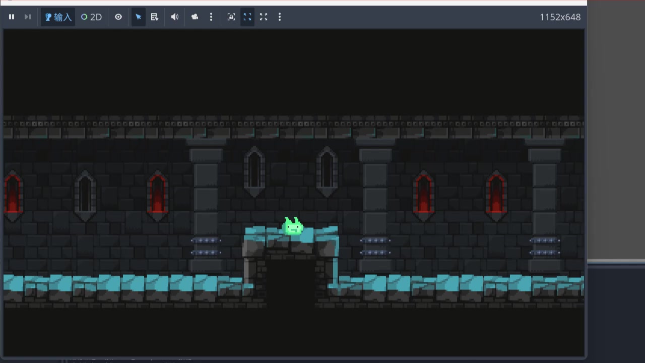Select stretch to fit window icon
Image resolution: width=645 pixels, height=363 pixels.
pos(264,17)
